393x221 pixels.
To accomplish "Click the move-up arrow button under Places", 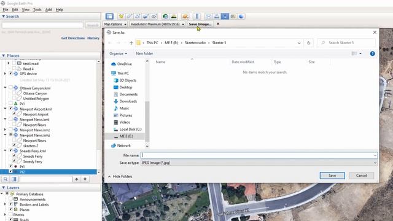I will click(76, 179).
